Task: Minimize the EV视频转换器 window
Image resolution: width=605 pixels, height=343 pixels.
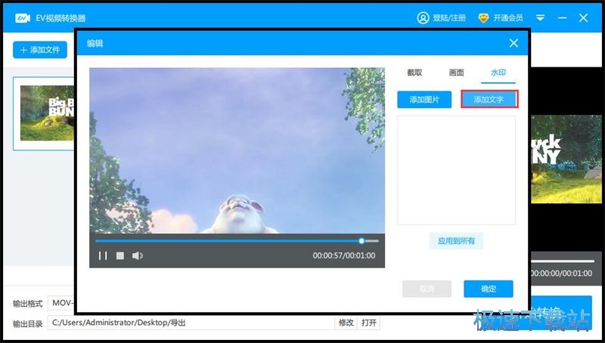Action: point(562,17)
